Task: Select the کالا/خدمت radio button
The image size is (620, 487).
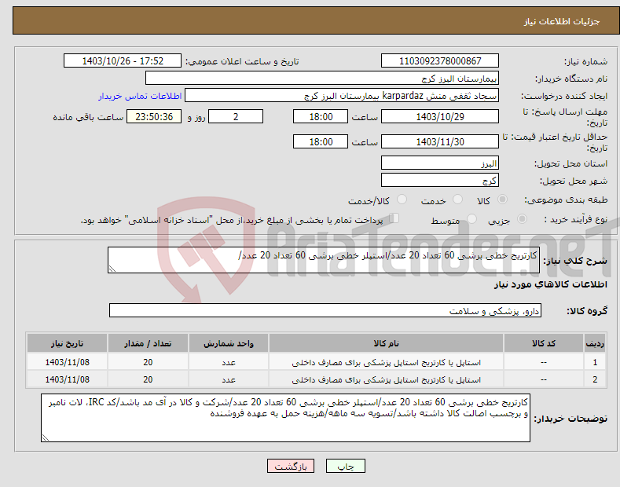Action: [402, 200]
